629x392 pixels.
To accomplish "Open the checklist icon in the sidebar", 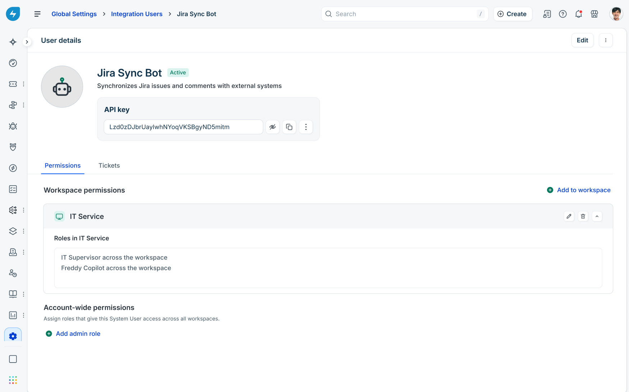I will tap(13, 189).
